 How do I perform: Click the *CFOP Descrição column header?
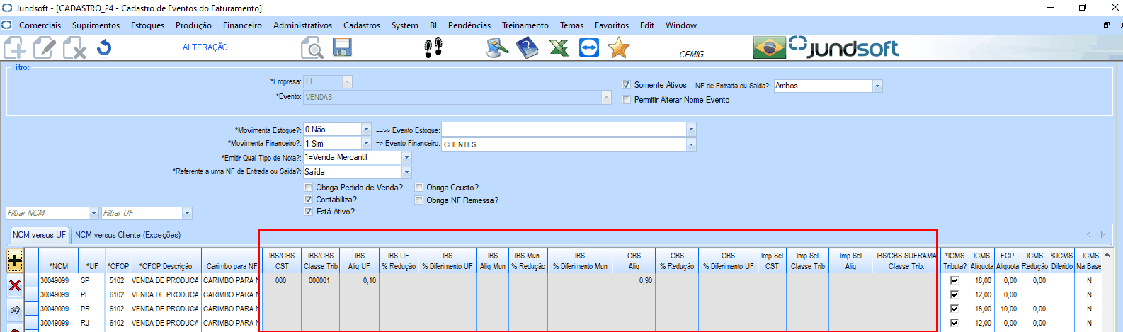[166, 266]
